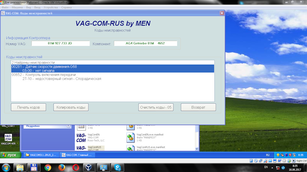
Task: Expand the Подробно panel in Explorer window
Action: [68, 126]
